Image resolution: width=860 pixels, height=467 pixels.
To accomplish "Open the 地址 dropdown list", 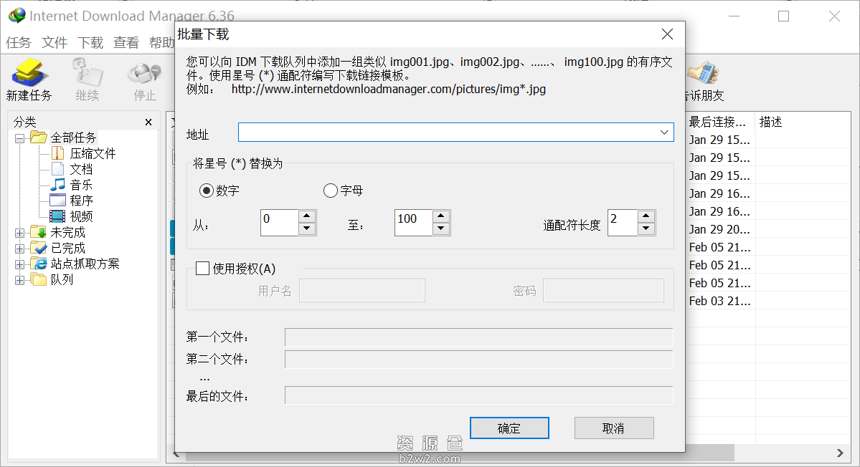I will (664, 133).
